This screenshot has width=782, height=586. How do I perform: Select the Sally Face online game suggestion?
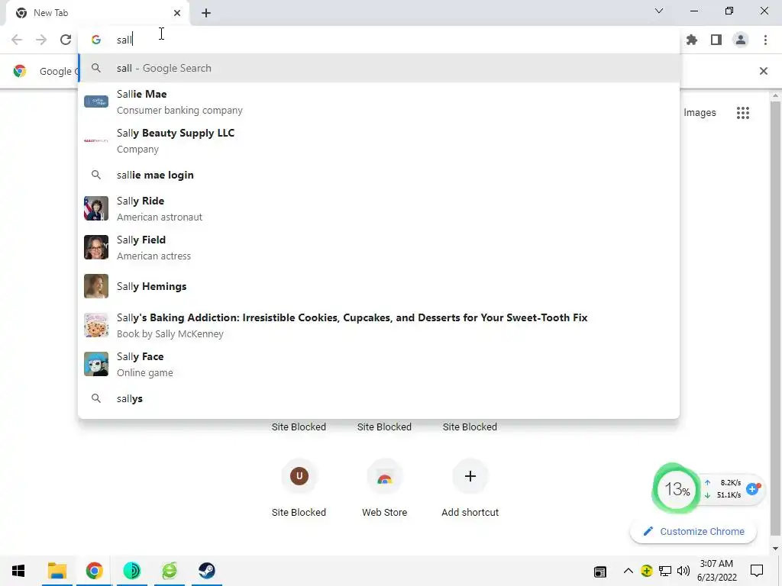click(x=379, y=364)
